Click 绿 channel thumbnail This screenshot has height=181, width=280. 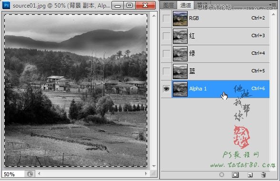[x=180, y=54]
